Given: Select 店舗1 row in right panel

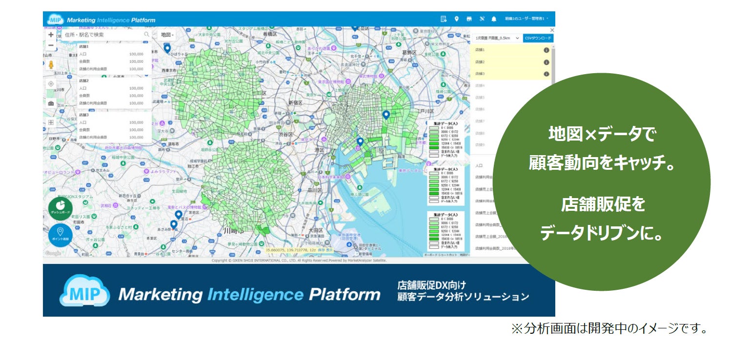Looking at the screenshot, I should click(x=511, y=50).
